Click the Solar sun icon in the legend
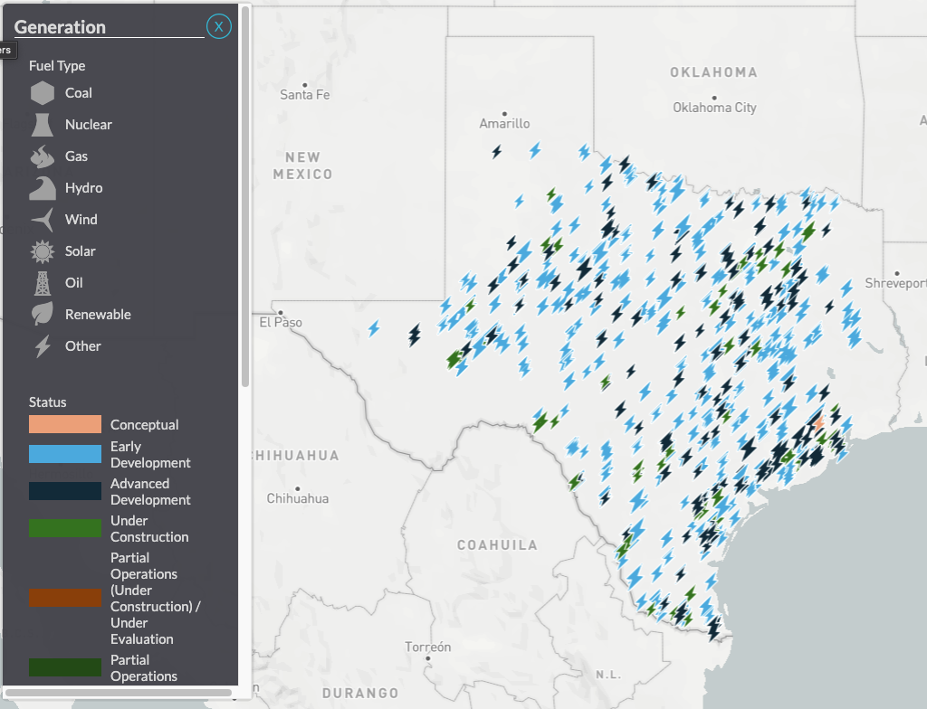The height and width of the screenshot is (709, 927). (x=43, y=251)
